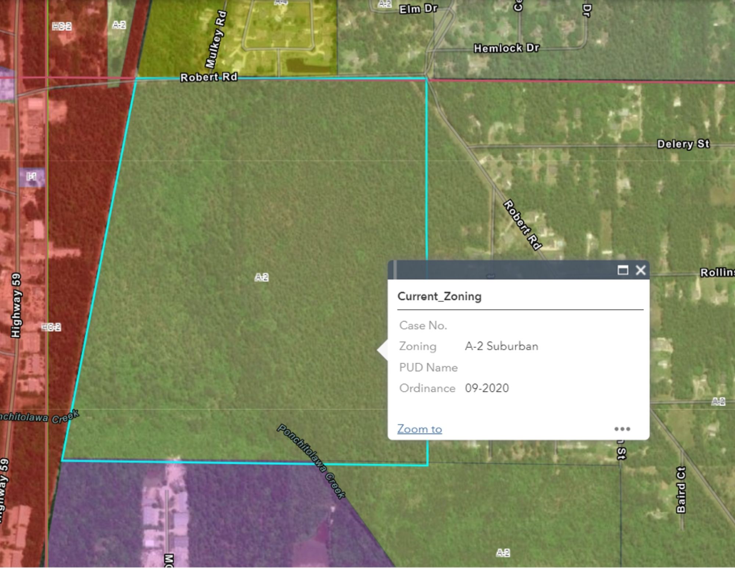The height and width of the screenshot is (568, 735).
Task: Click the upper Highway 59 label
Action: pos(16,305)
